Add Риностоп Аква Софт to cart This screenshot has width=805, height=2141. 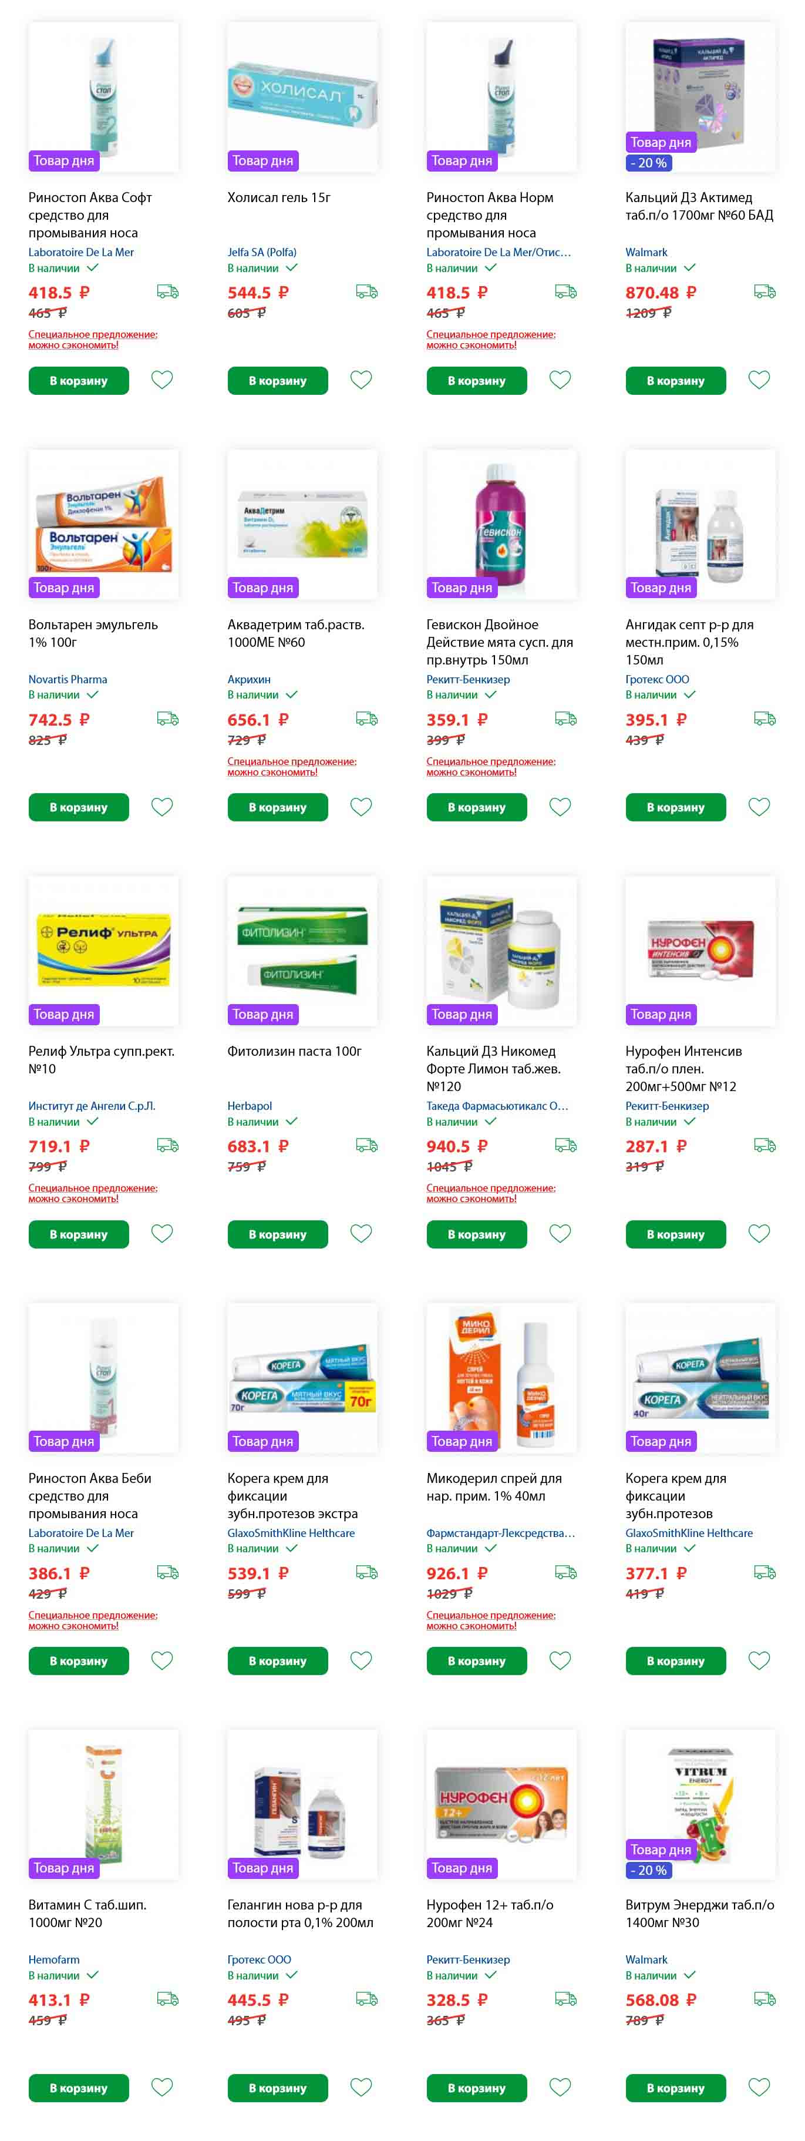click(x=79, y=381)
